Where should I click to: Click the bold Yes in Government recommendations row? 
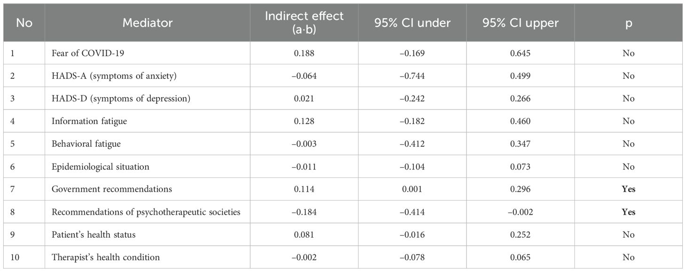[628, 189]
